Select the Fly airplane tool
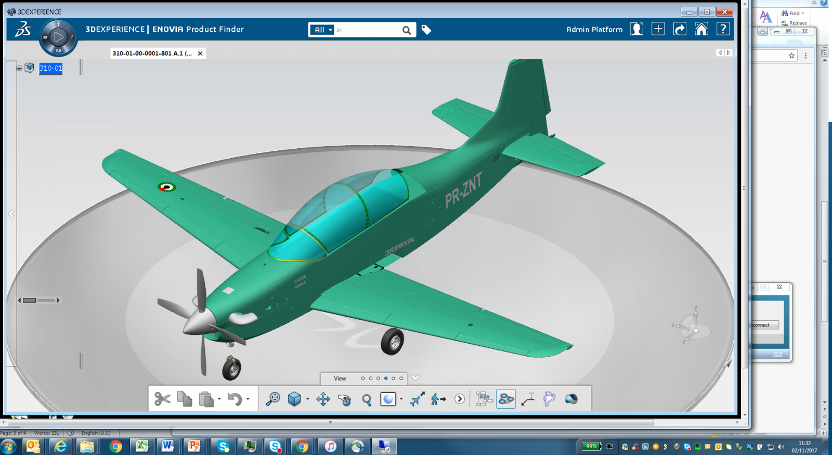 pos(417,399)
